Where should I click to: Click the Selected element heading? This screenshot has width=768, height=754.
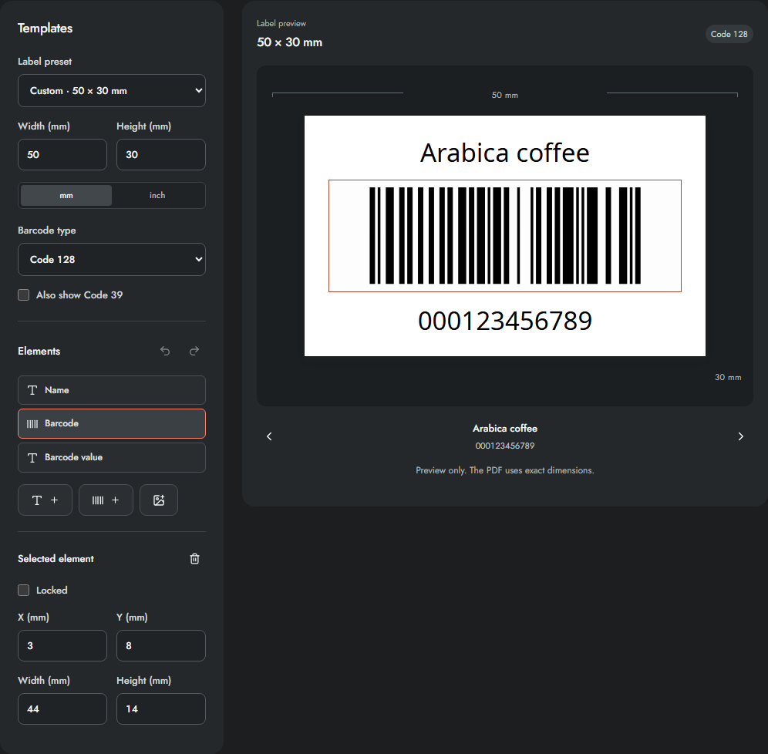tap(56, 559)
